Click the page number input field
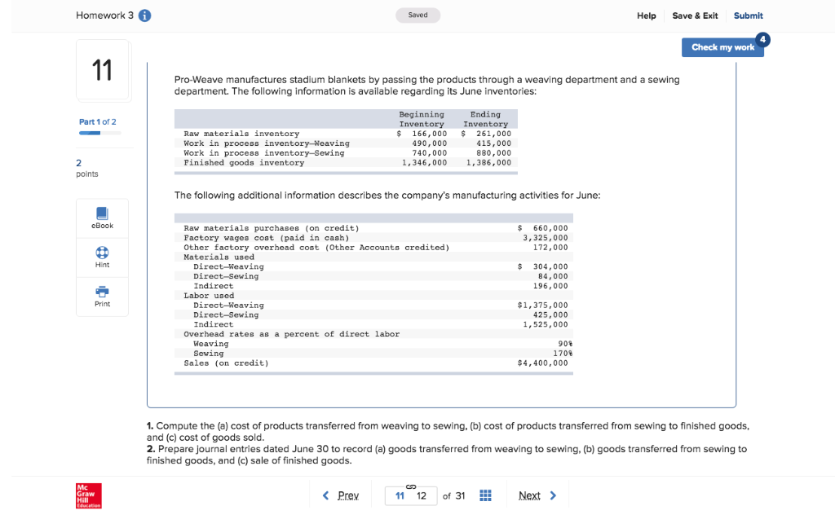This screenshot has width=835, height=528. [x=411, y=495]
